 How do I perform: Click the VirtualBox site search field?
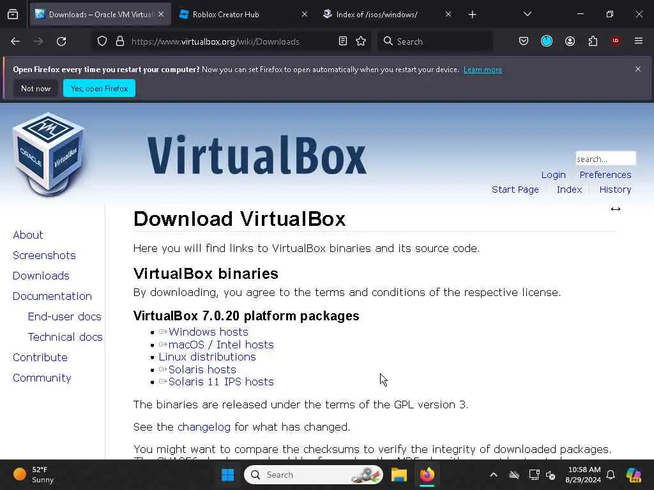pos(605,159)
